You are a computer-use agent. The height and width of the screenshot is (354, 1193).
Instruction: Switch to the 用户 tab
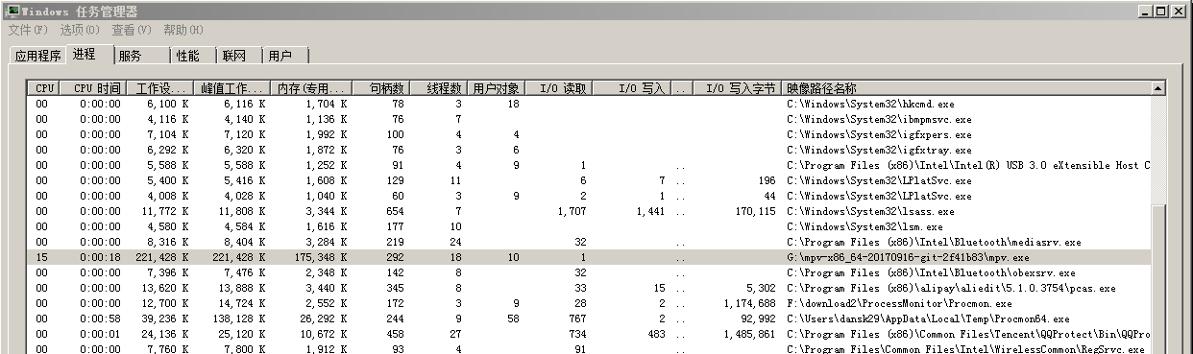285,56
